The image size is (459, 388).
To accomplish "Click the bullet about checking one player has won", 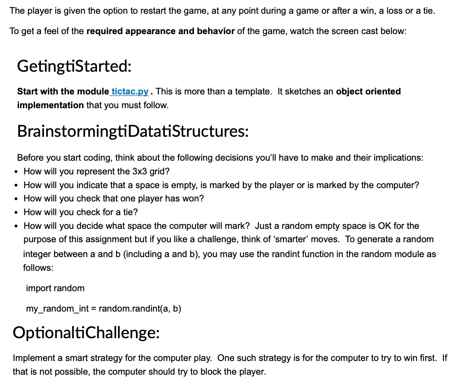I will tap(114, 199).
